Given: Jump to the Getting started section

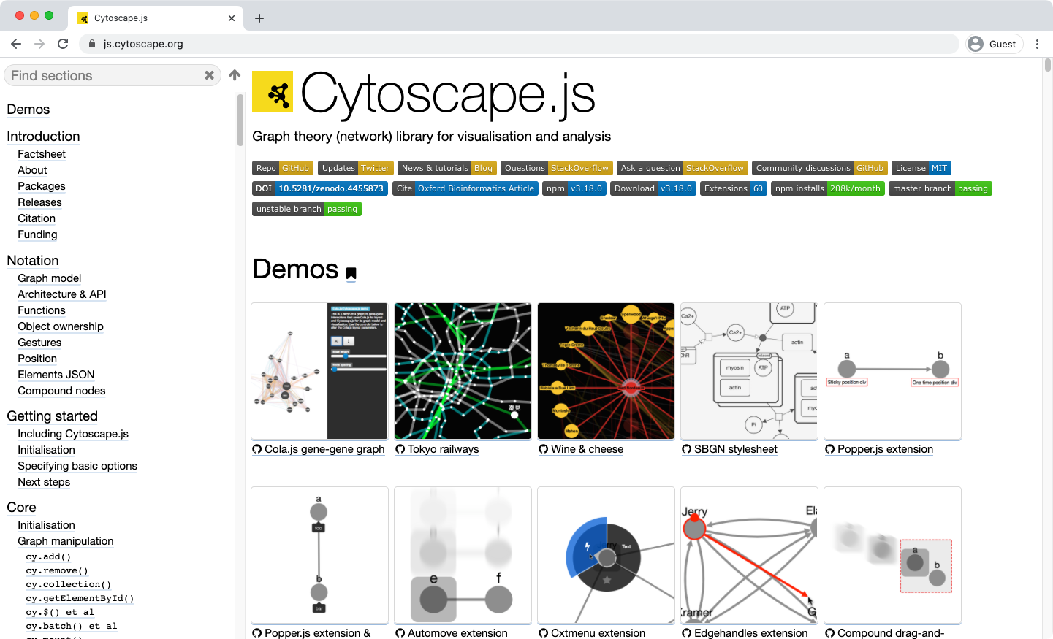Looking at the screenshot, I should pyautogui.click(x=52, y=416).
